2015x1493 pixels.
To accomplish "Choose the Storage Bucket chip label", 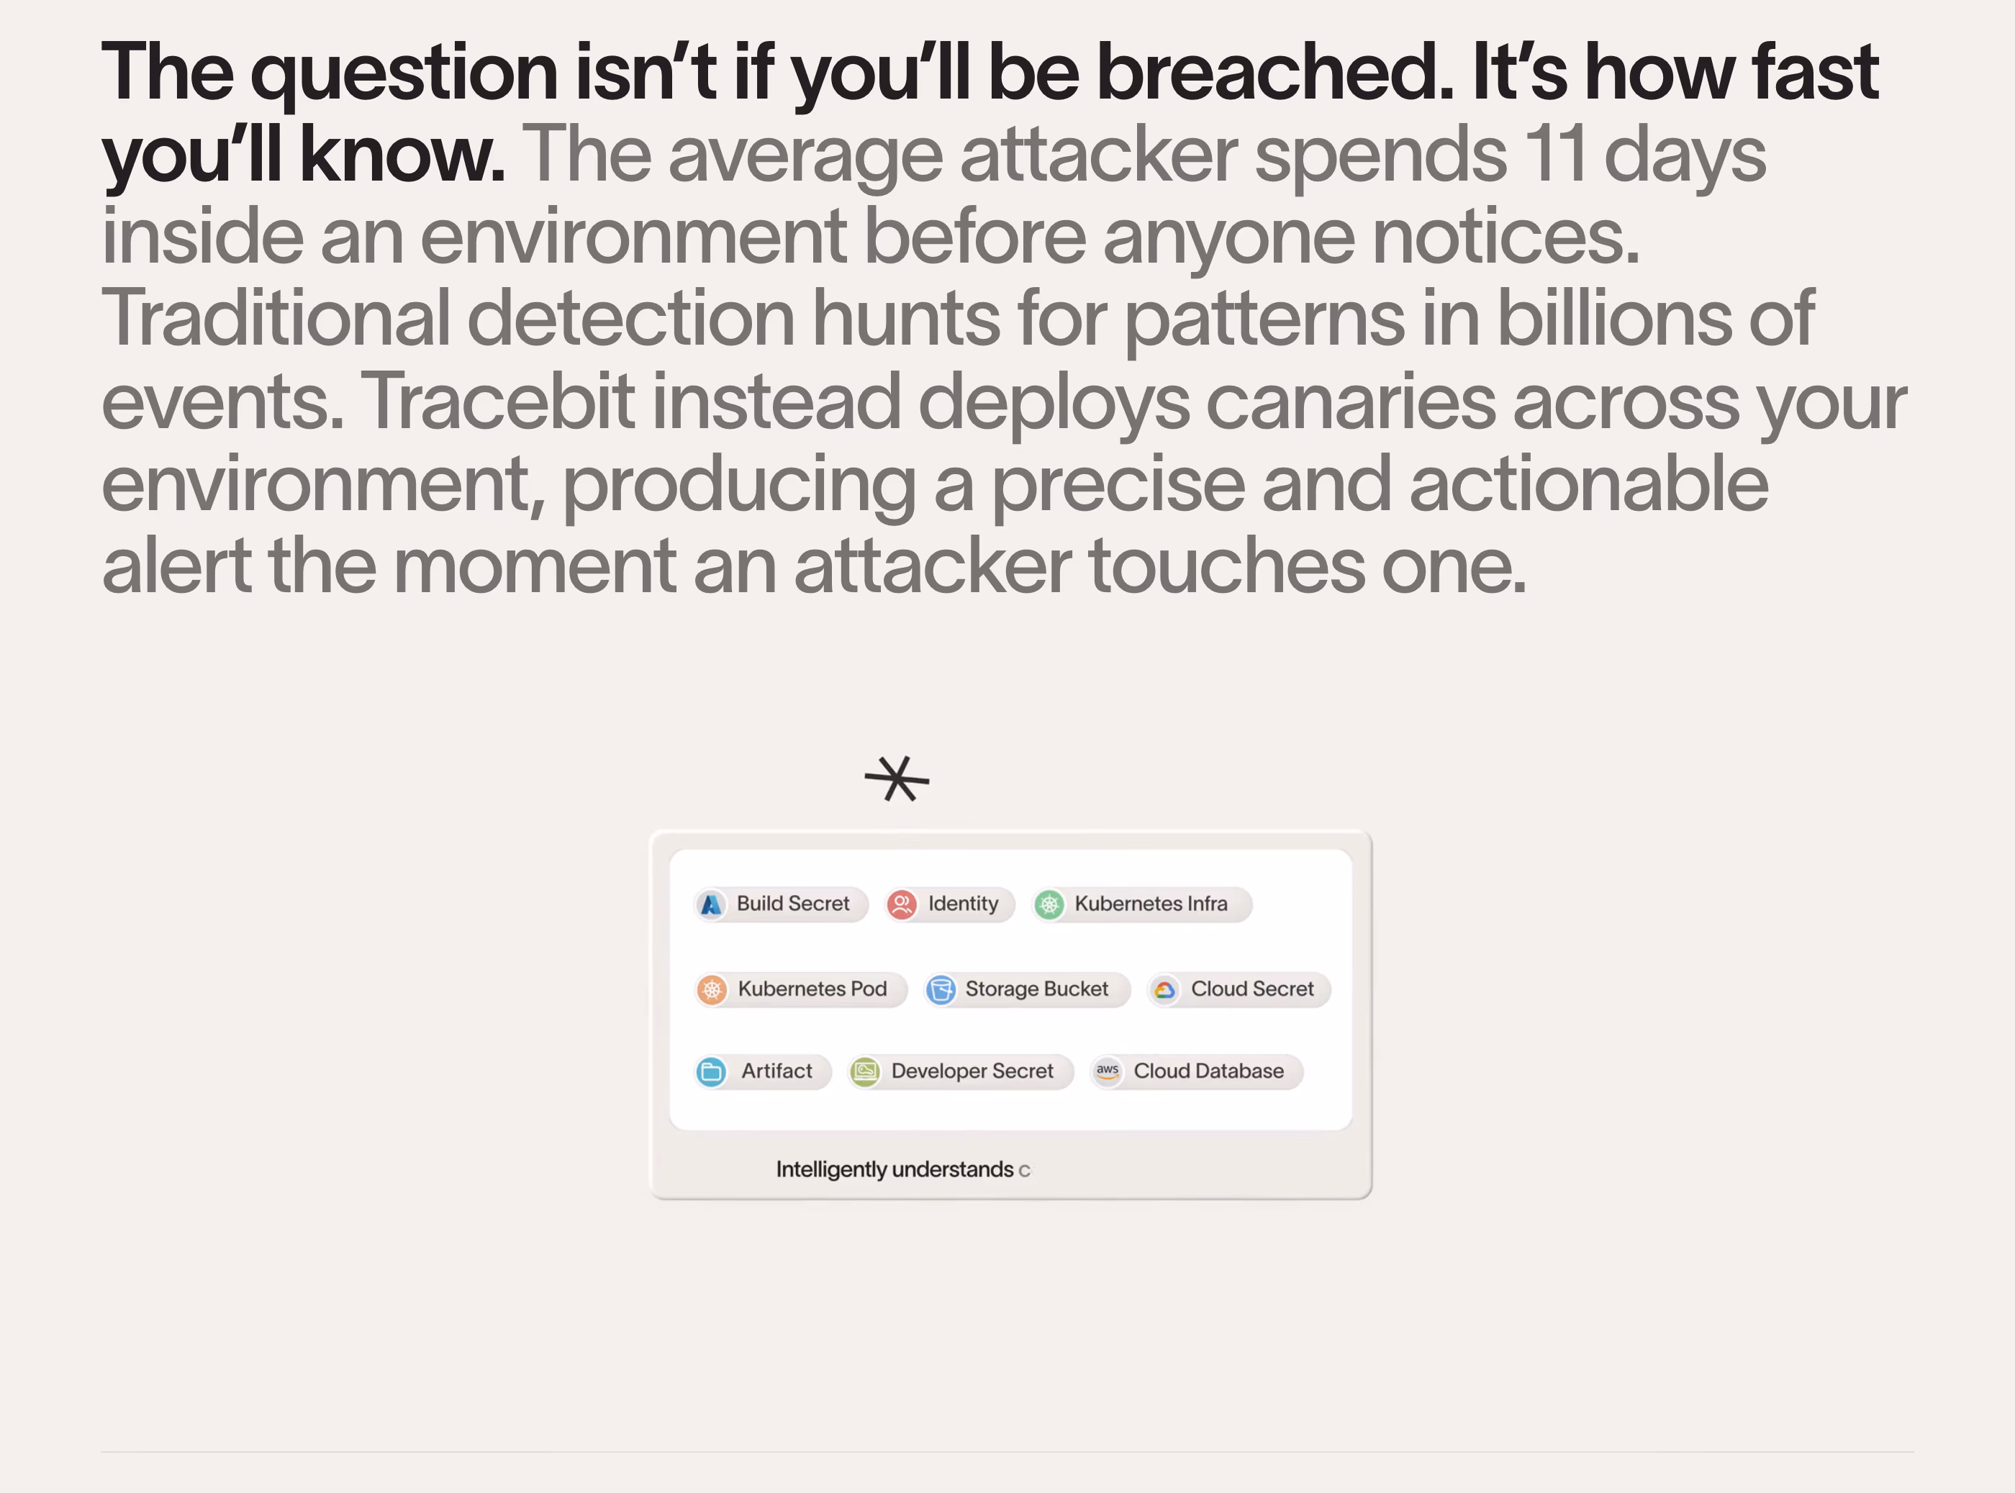I will [x=1036, y=989].
